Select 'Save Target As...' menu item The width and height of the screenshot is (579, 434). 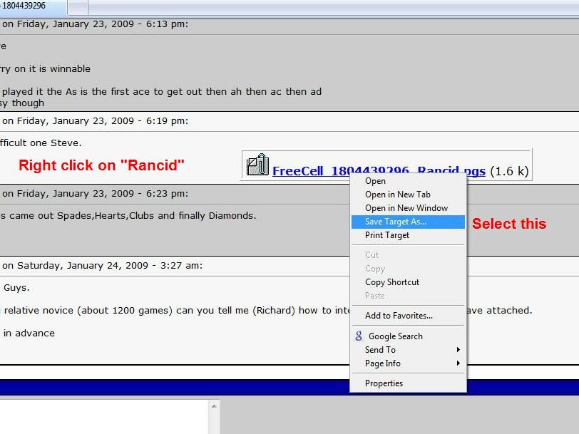click(x=396, y=222)
